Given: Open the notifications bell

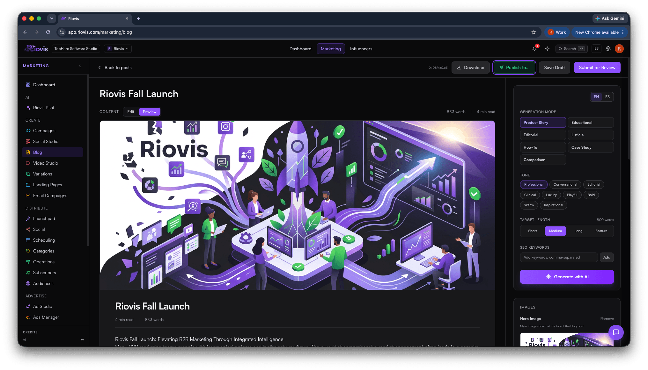Looking at the screenshot, I should tap(534, 49).
